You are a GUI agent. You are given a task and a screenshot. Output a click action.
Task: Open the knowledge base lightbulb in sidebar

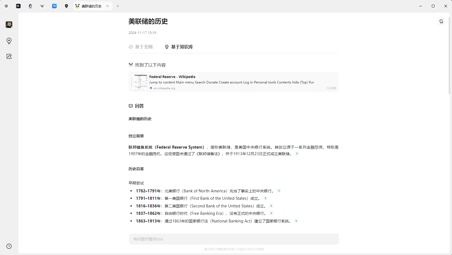[9, 41]
